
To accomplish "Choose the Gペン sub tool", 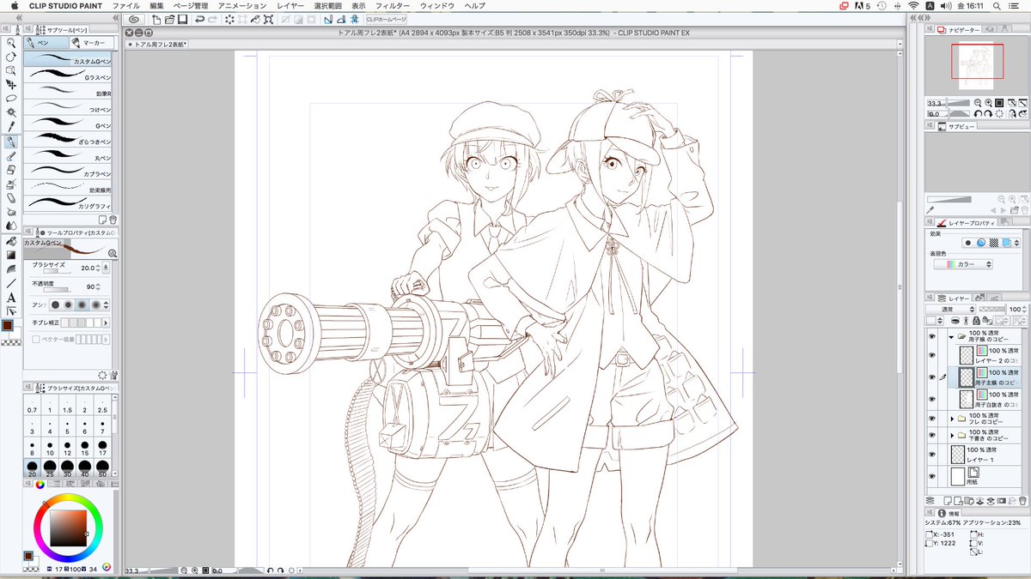I will tap(68, 125).
